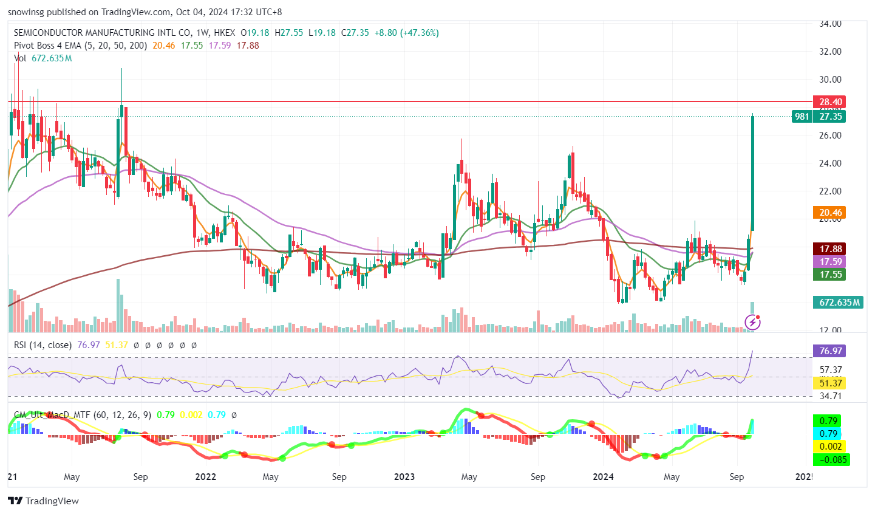Click the purple 17.59 EMA axis label
This screenshot has height=514, width=875.
[x=829, y=262]
